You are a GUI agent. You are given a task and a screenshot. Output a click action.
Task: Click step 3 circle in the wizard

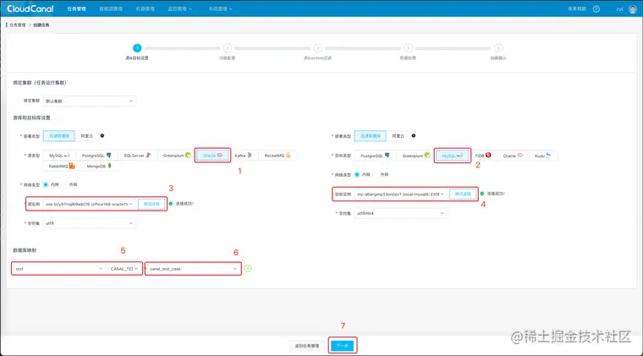click(317, 48)
